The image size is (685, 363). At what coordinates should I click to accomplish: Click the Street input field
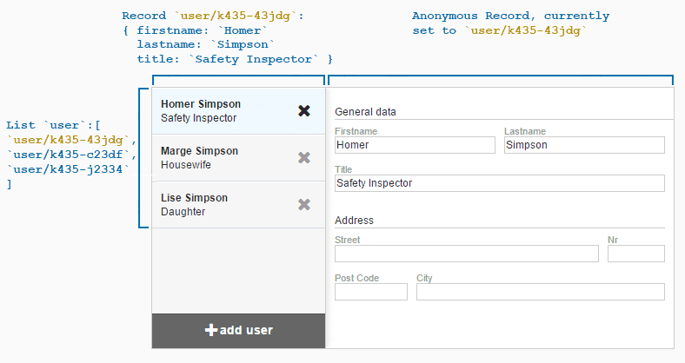coord(467,254)
